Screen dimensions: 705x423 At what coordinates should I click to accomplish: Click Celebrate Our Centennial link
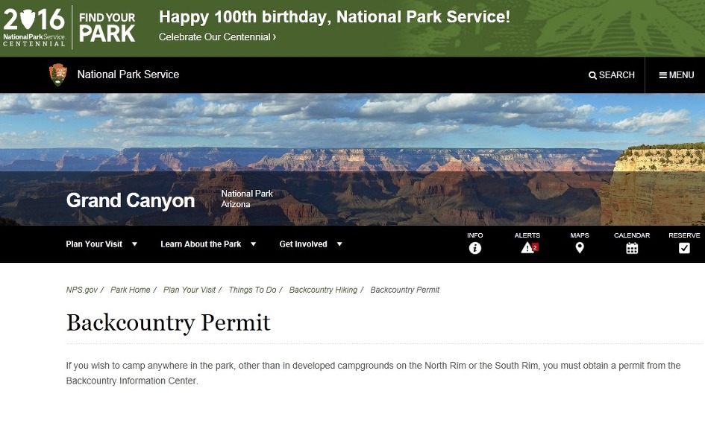[x=217, y=37]
